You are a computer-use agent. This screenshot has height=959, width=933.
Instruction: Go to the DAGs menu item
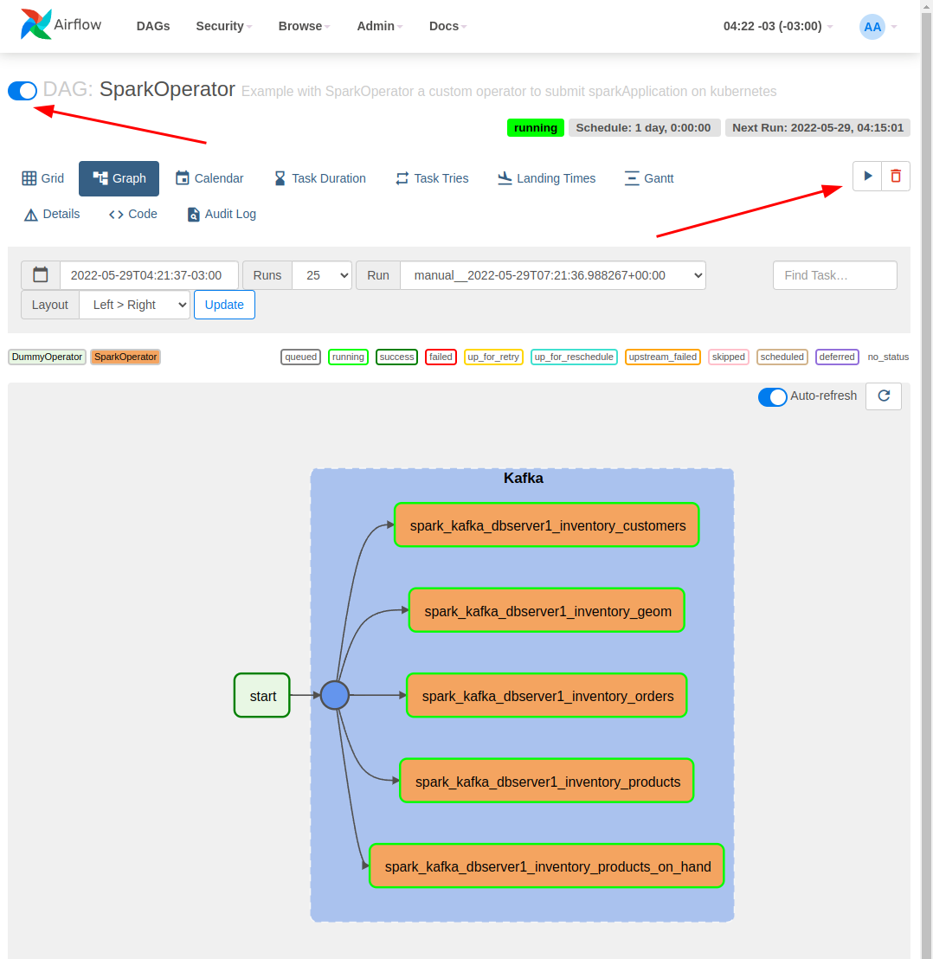pyautogui.click(x=153, y=26)
